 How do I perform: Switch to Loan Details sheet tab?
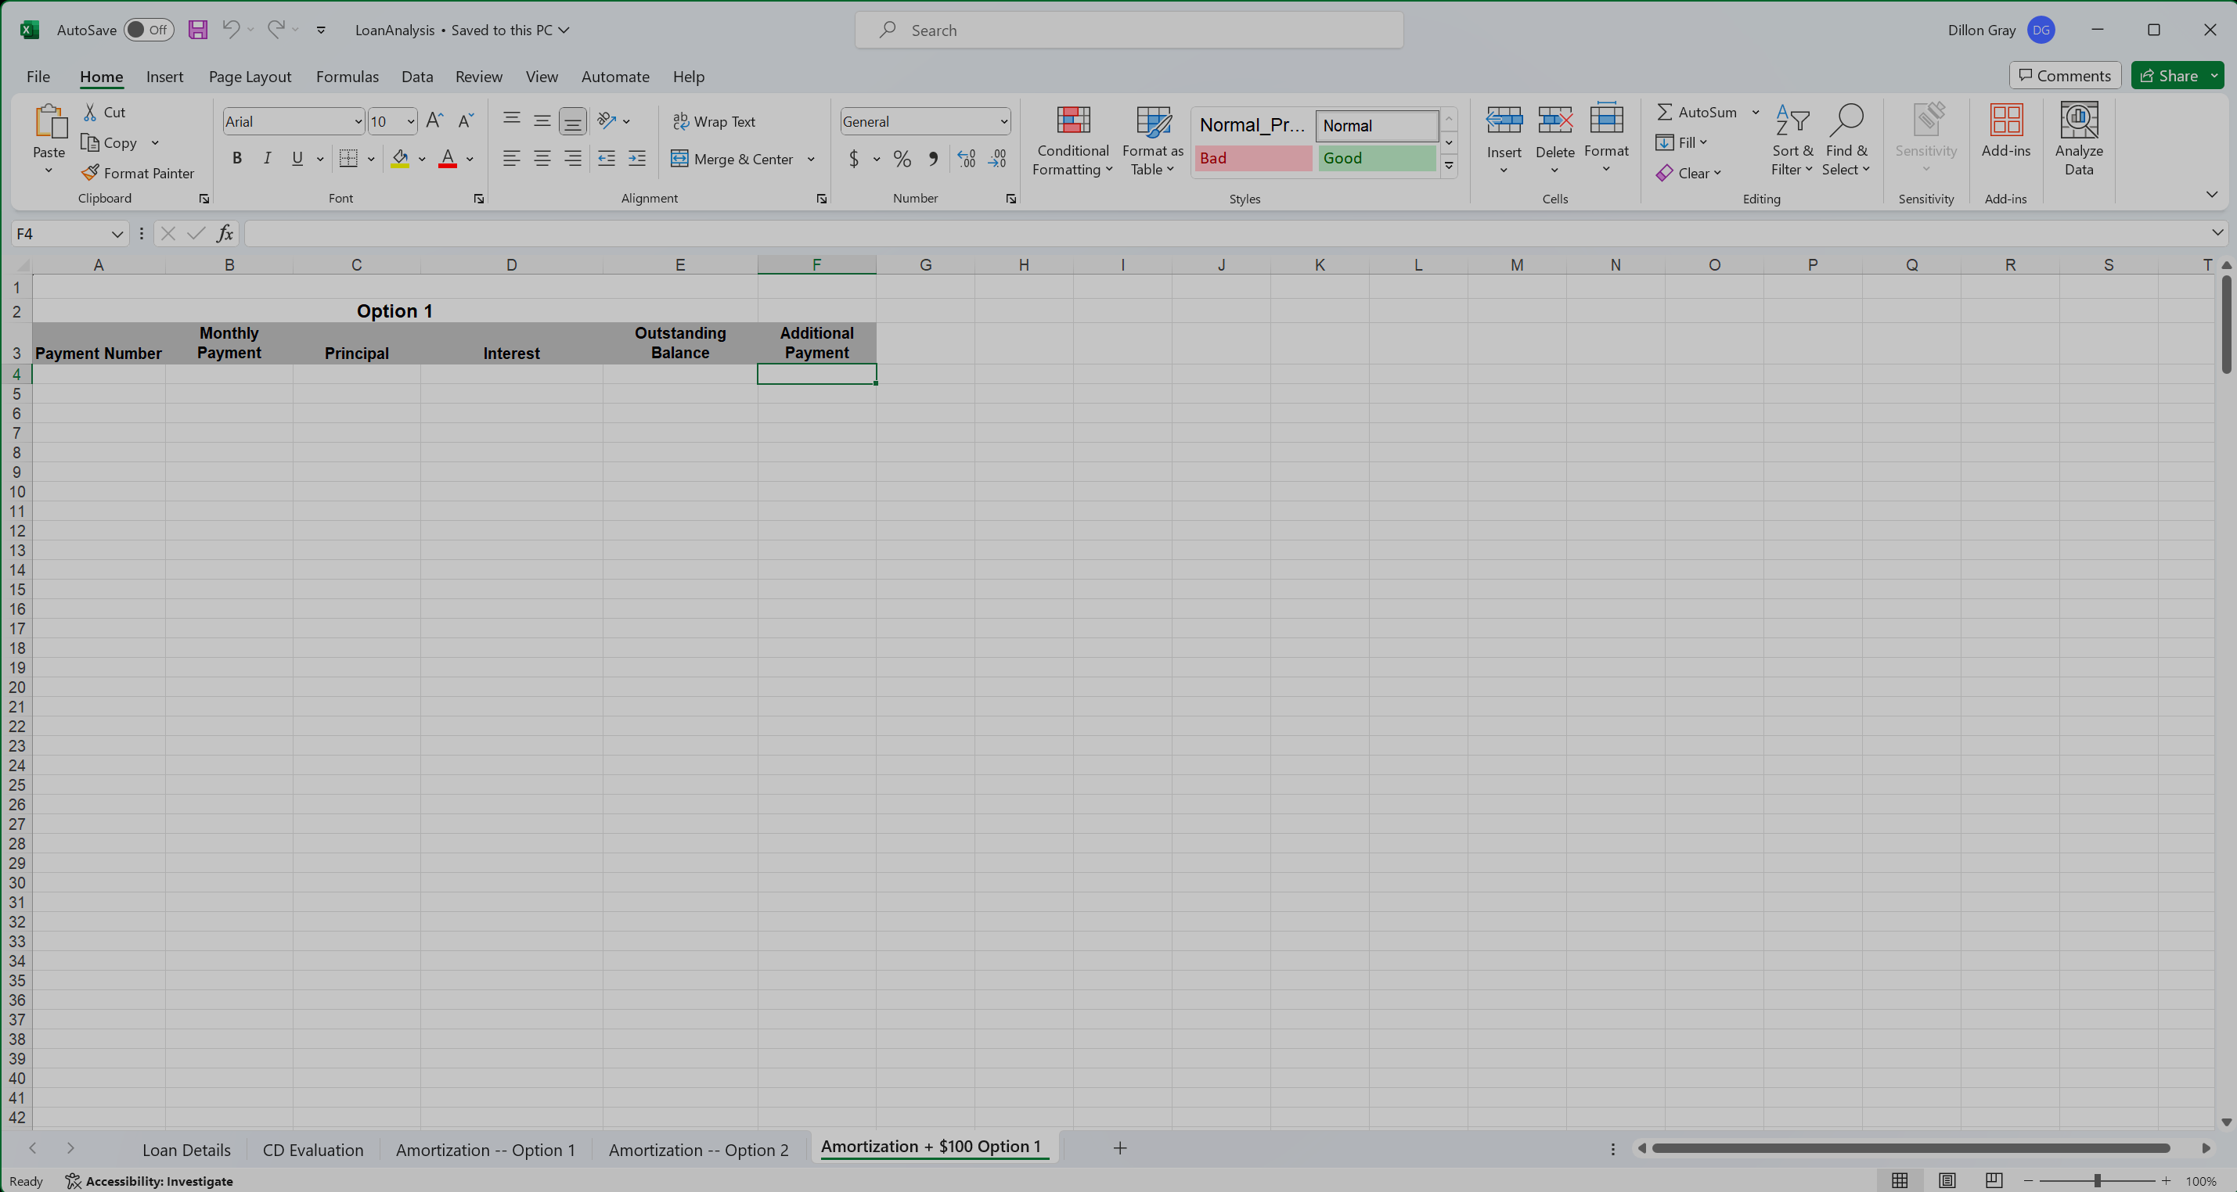pyautogui.click(x=186, y=1150)
